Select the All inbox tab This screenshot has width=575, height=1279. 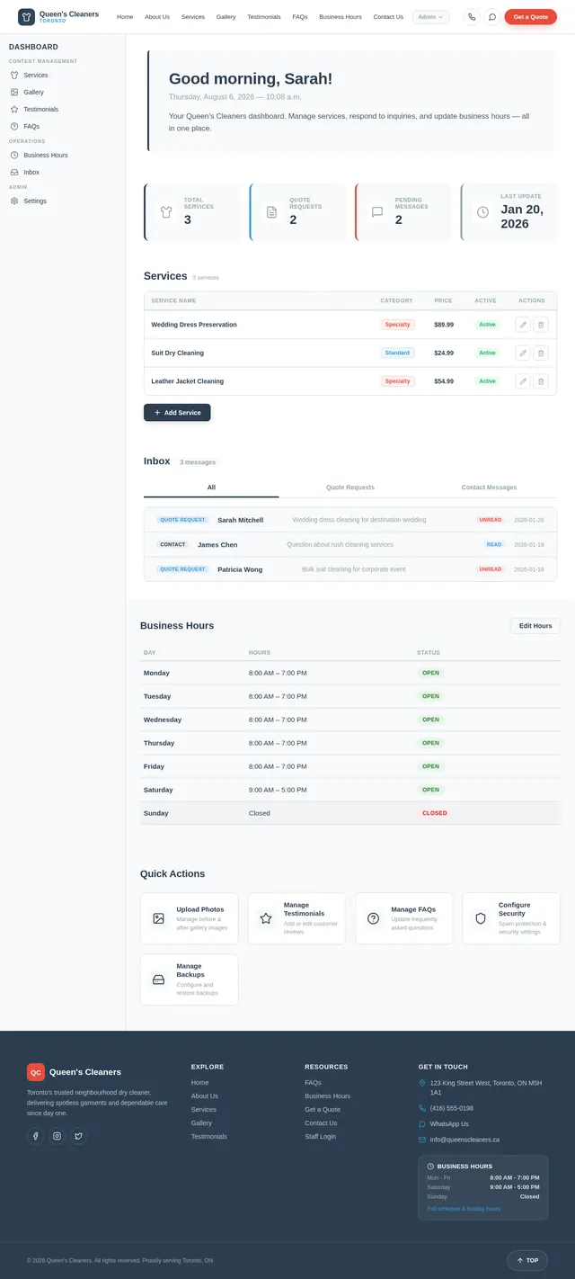[211, 487]
